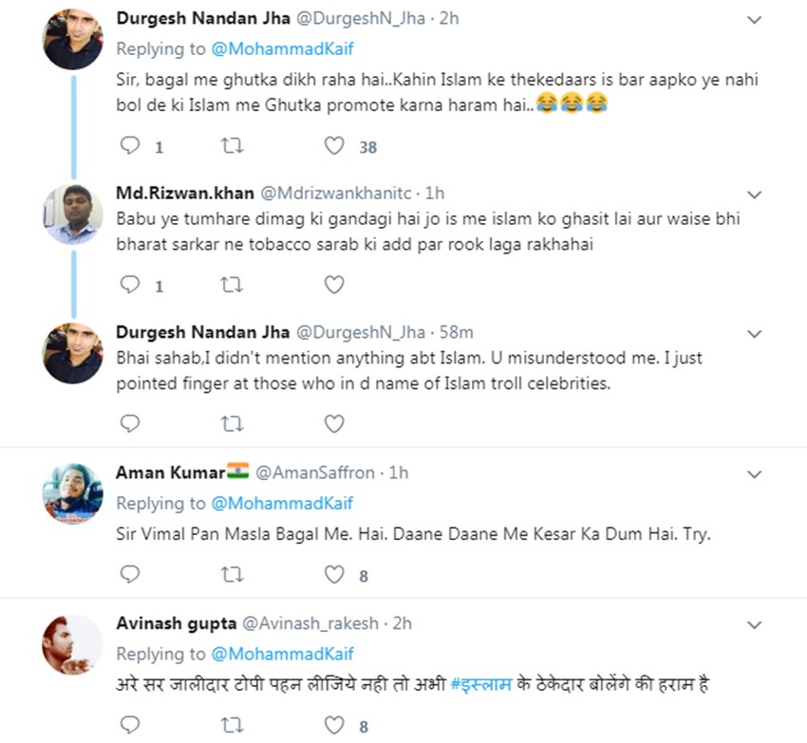Open @MohammadKaif link in Aman Kumar's reply
Screen dimensions: 807x743
[281, 503]
